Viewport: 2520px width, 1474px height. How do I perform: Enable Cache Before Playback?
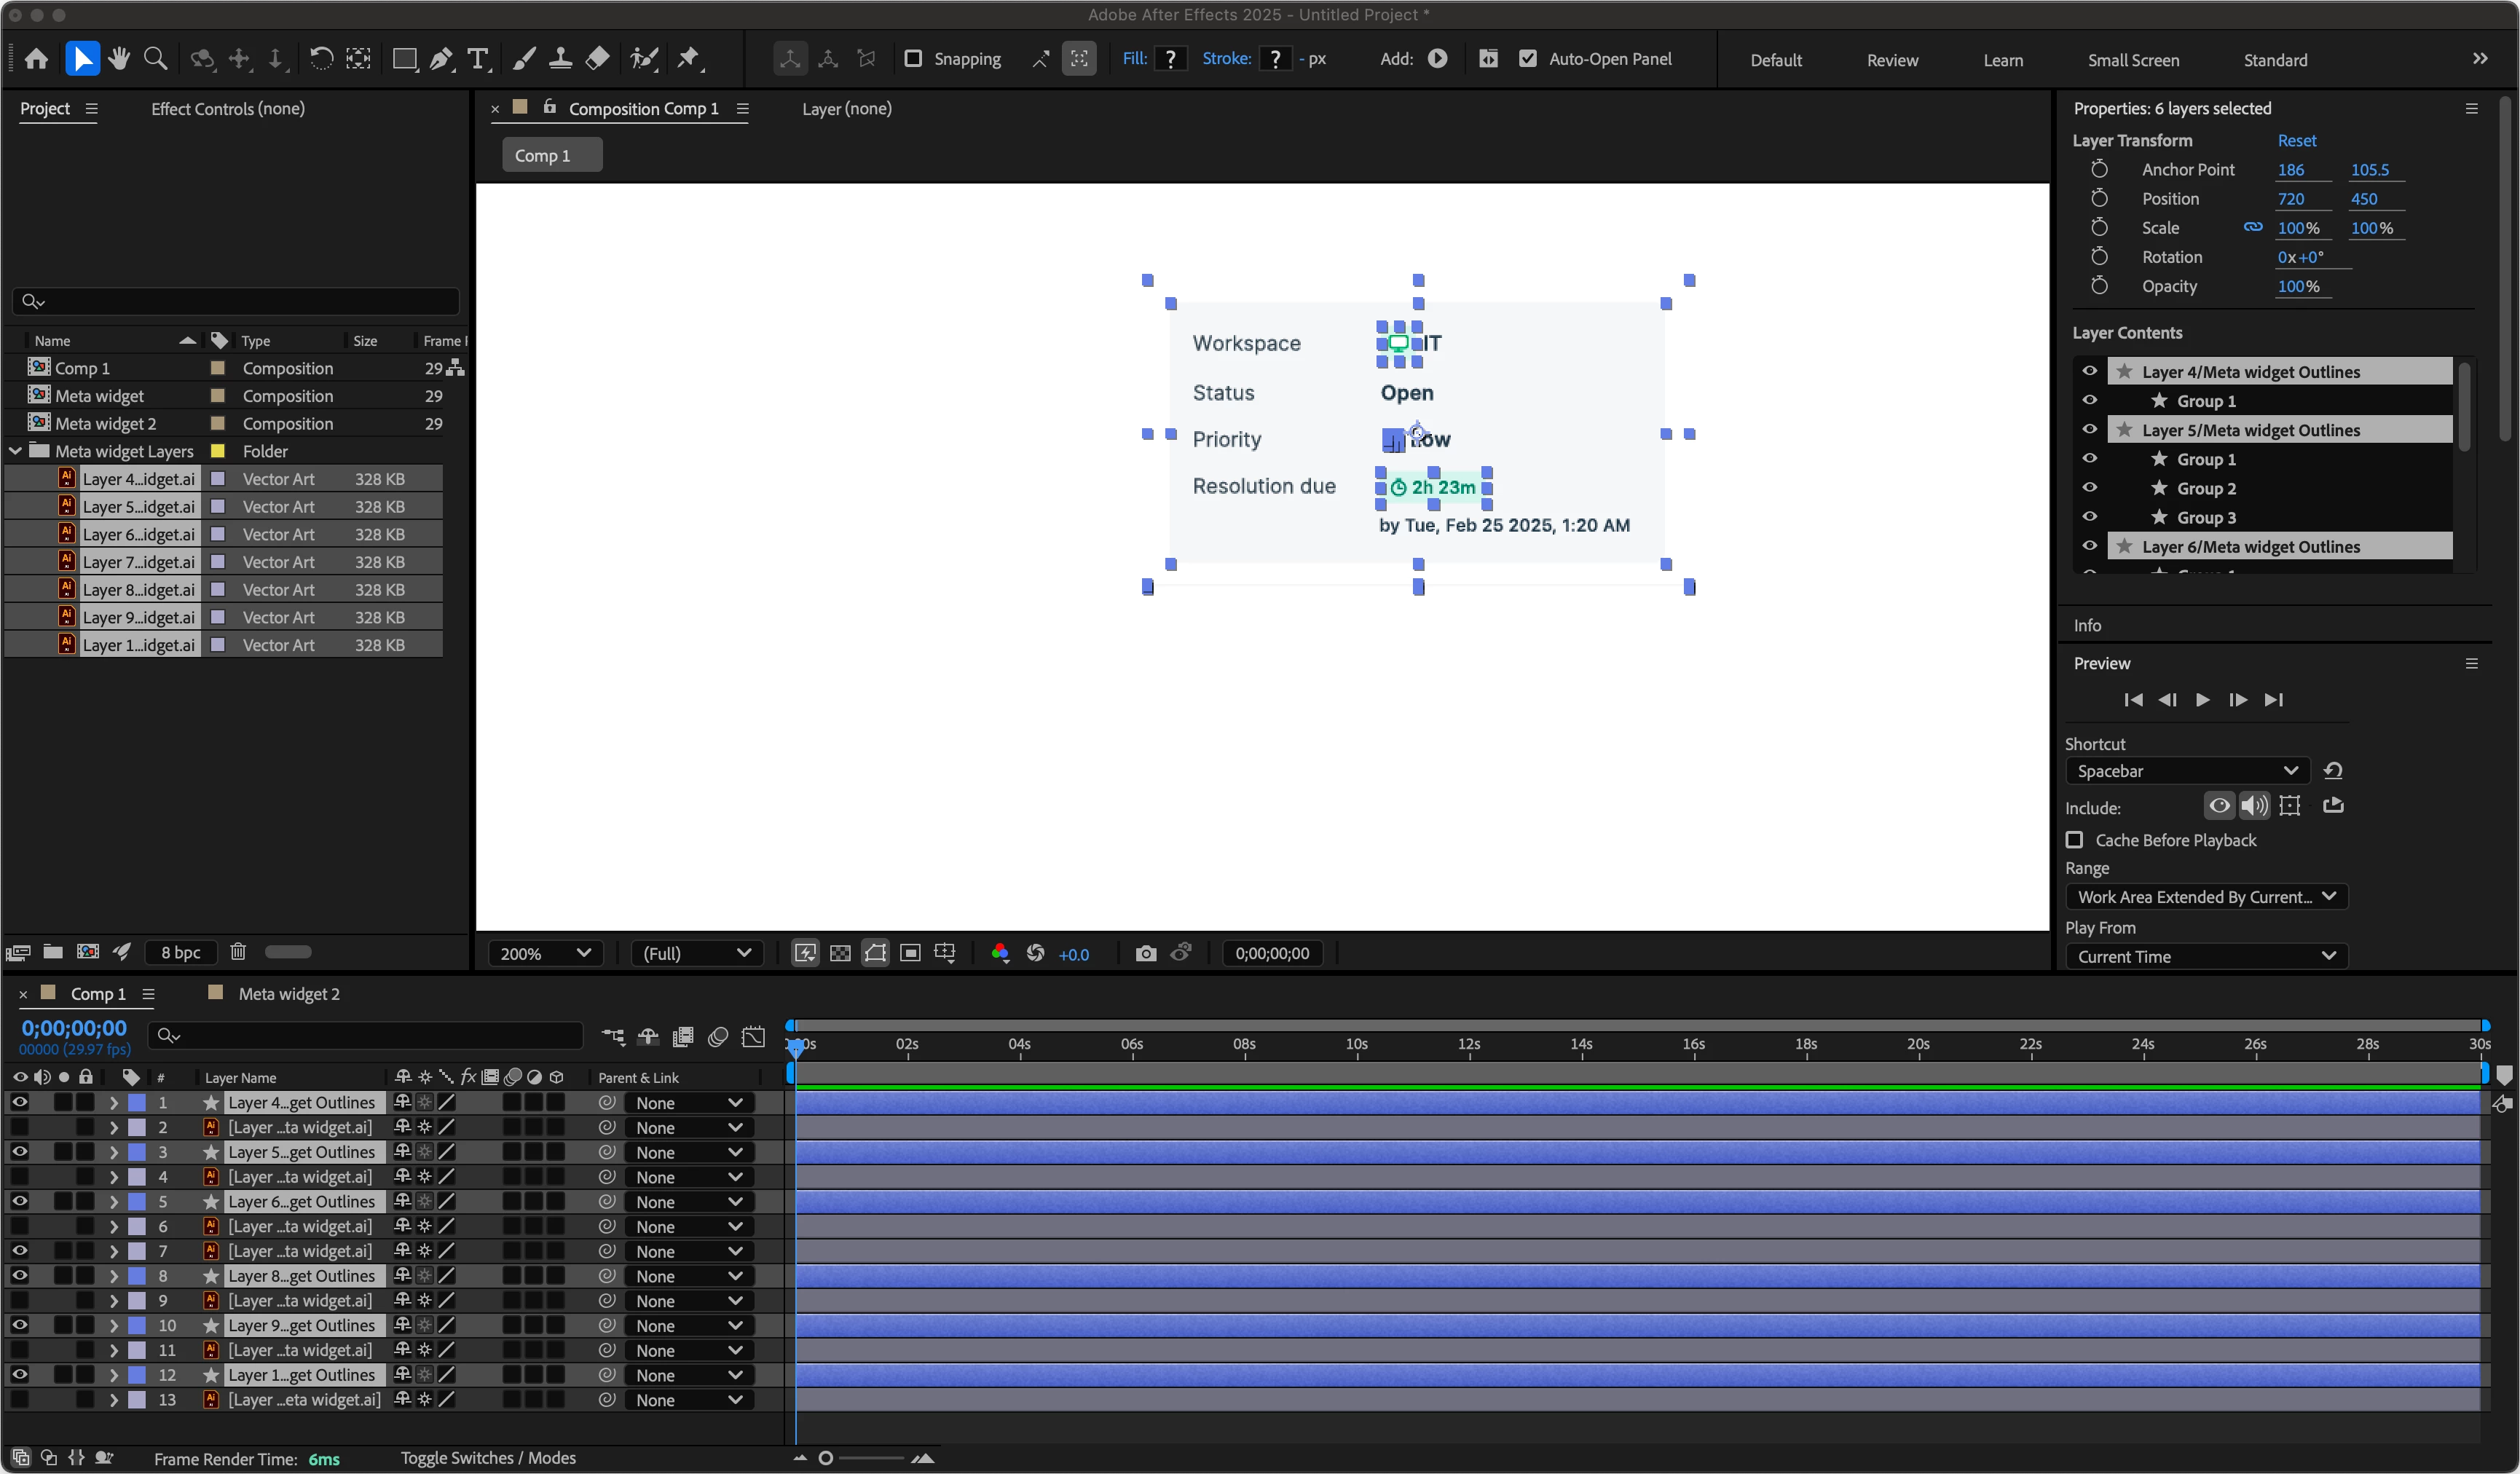tap(2075, 840)
